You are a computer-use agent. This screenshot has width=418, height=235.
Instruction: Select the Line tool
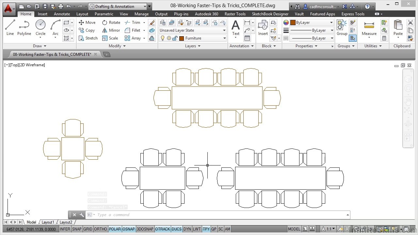10,27
